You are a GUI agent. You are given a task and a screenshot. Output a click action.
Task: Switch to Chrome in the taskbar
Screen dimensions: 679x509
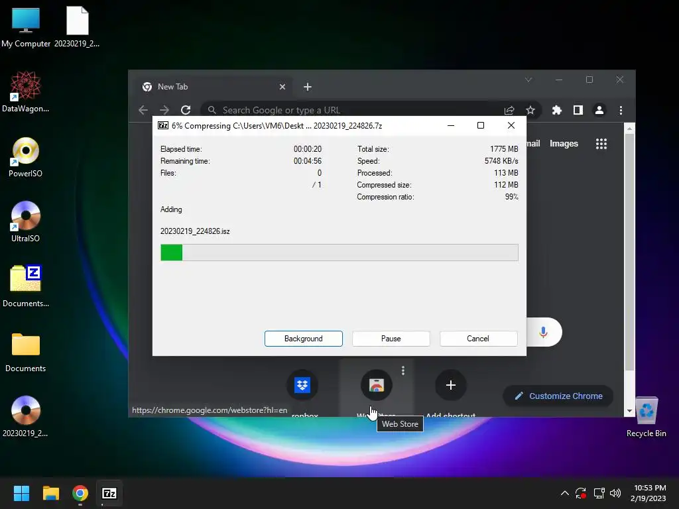pos(80,493)
